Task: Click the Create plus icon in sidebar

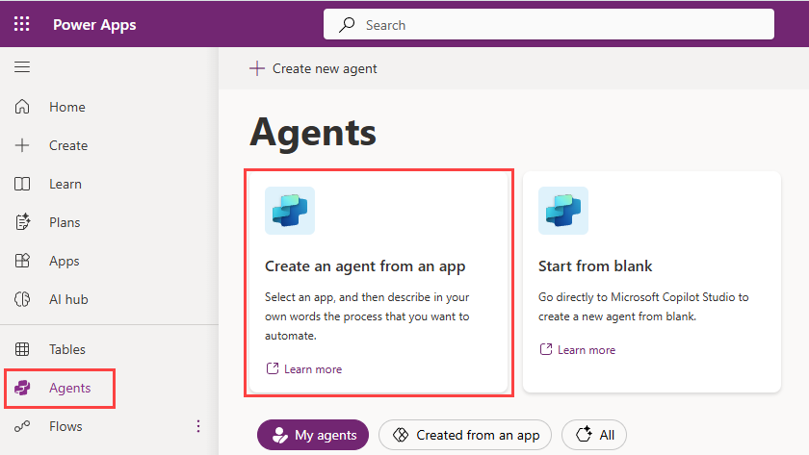Action: [22, 145]
